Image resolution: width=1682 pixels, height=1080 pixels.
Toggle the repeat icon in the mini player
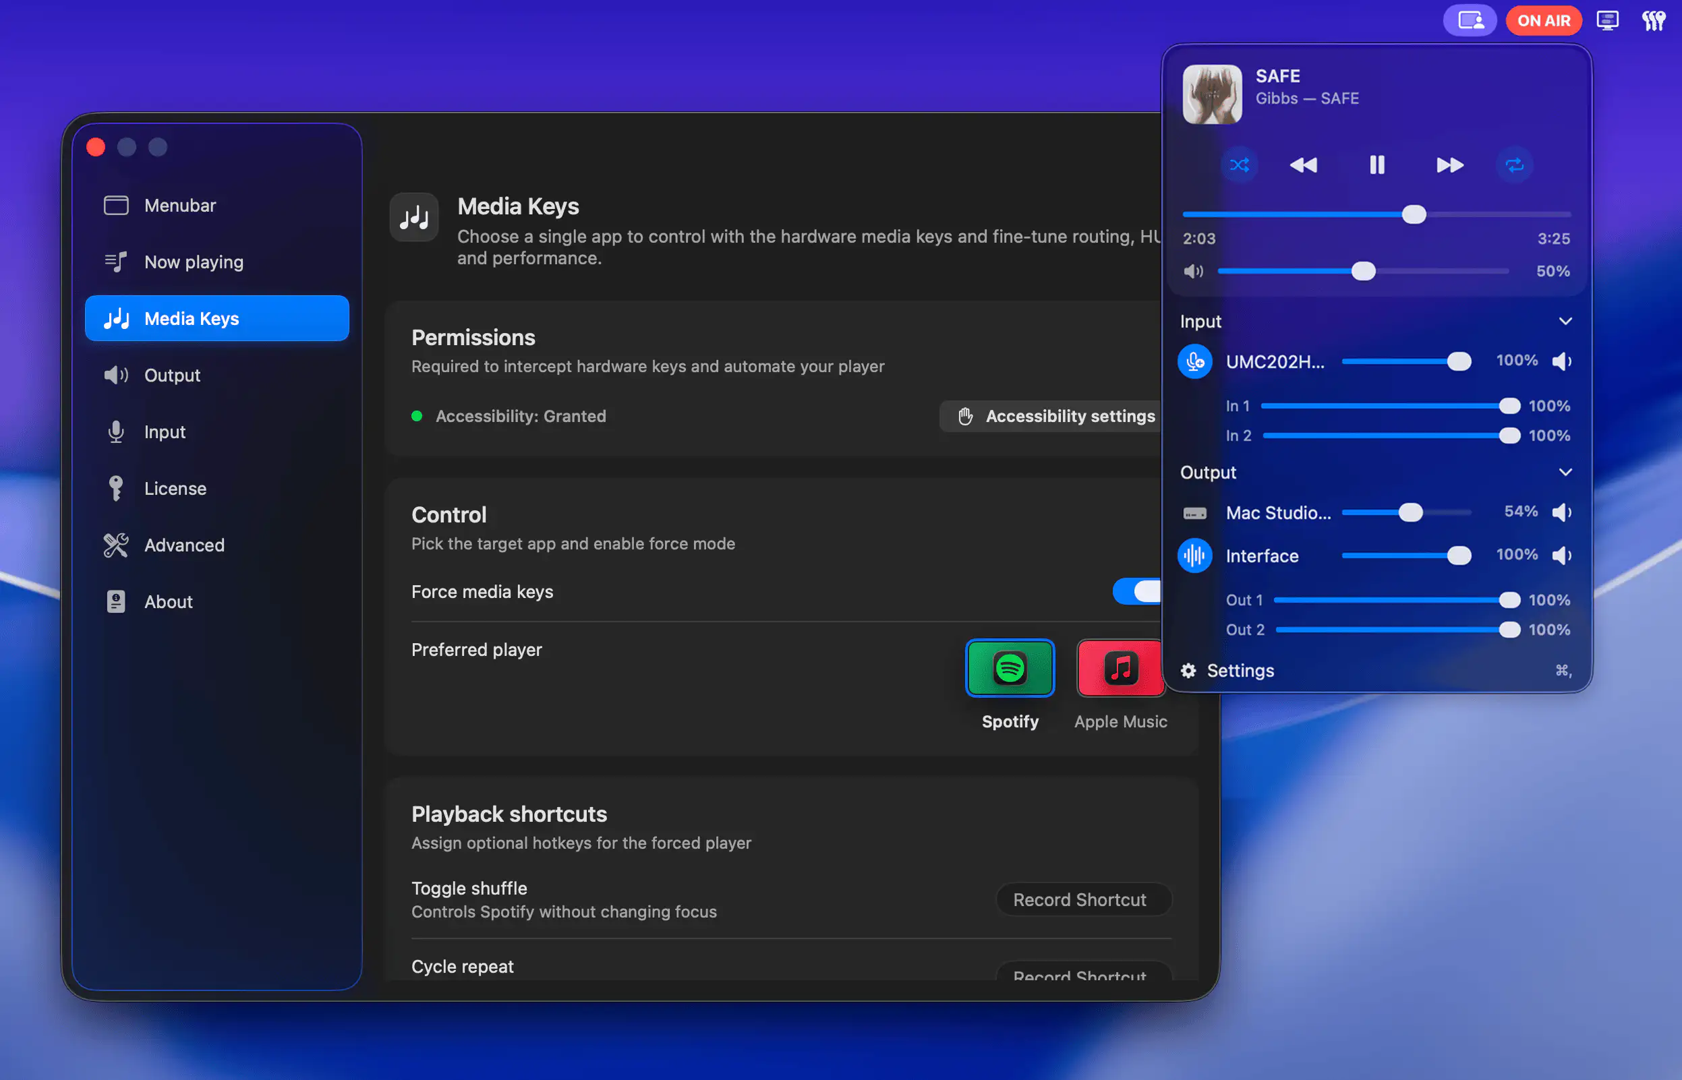click(x=1514, y=166)
